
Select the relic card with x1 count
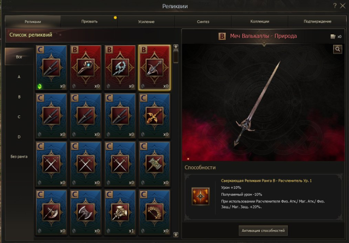(120, 212)
